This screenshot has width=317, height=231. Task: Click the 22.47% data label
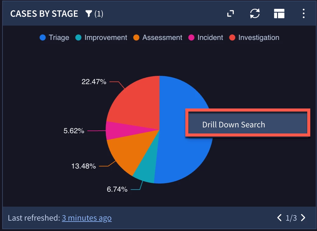[x=94, y=82]
